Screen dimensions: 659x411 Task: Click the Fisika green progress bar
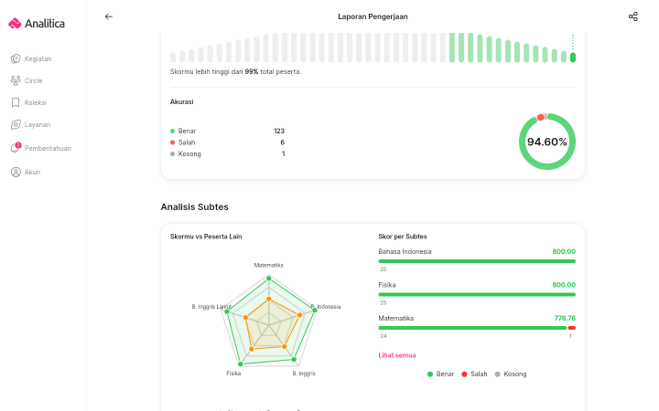click(x=477, y=294)
